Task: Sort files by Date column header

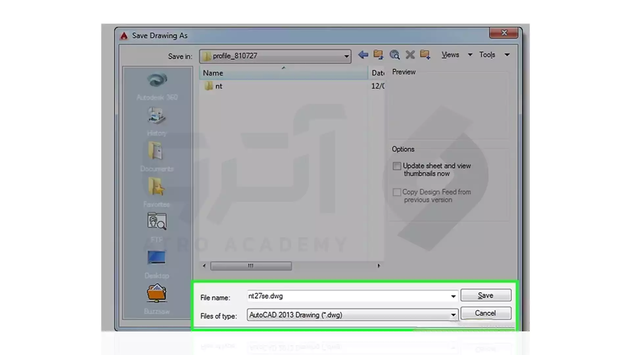Action: coord(377,73)
